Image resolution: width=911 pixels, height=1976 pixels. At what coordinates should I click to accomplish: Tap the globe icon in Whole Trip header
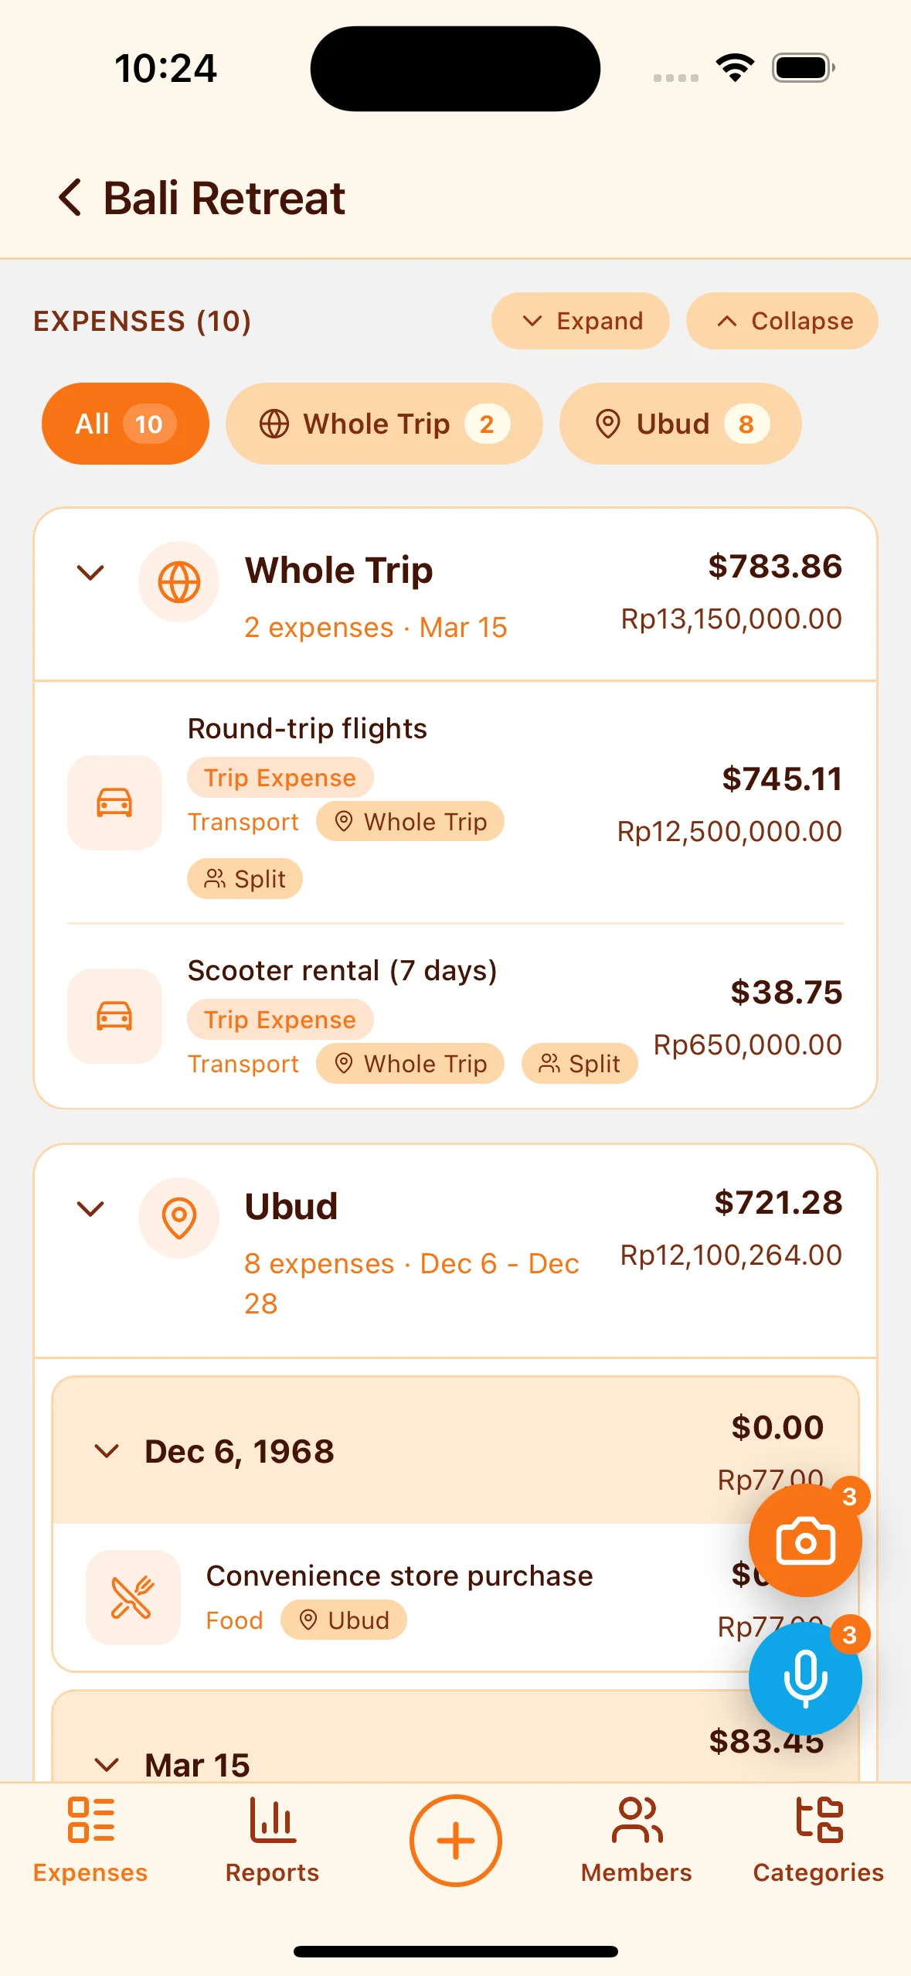178,582
